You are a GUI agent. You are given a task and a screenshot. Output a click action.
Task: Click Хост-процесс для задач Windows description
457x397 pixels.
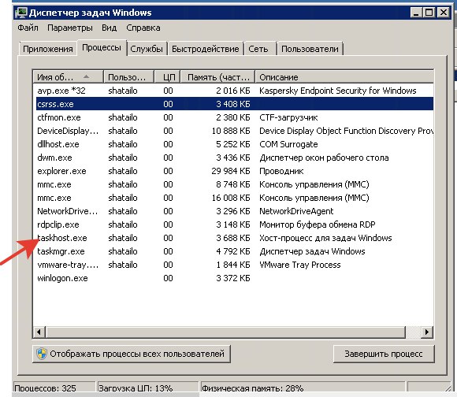click(325, 238)
